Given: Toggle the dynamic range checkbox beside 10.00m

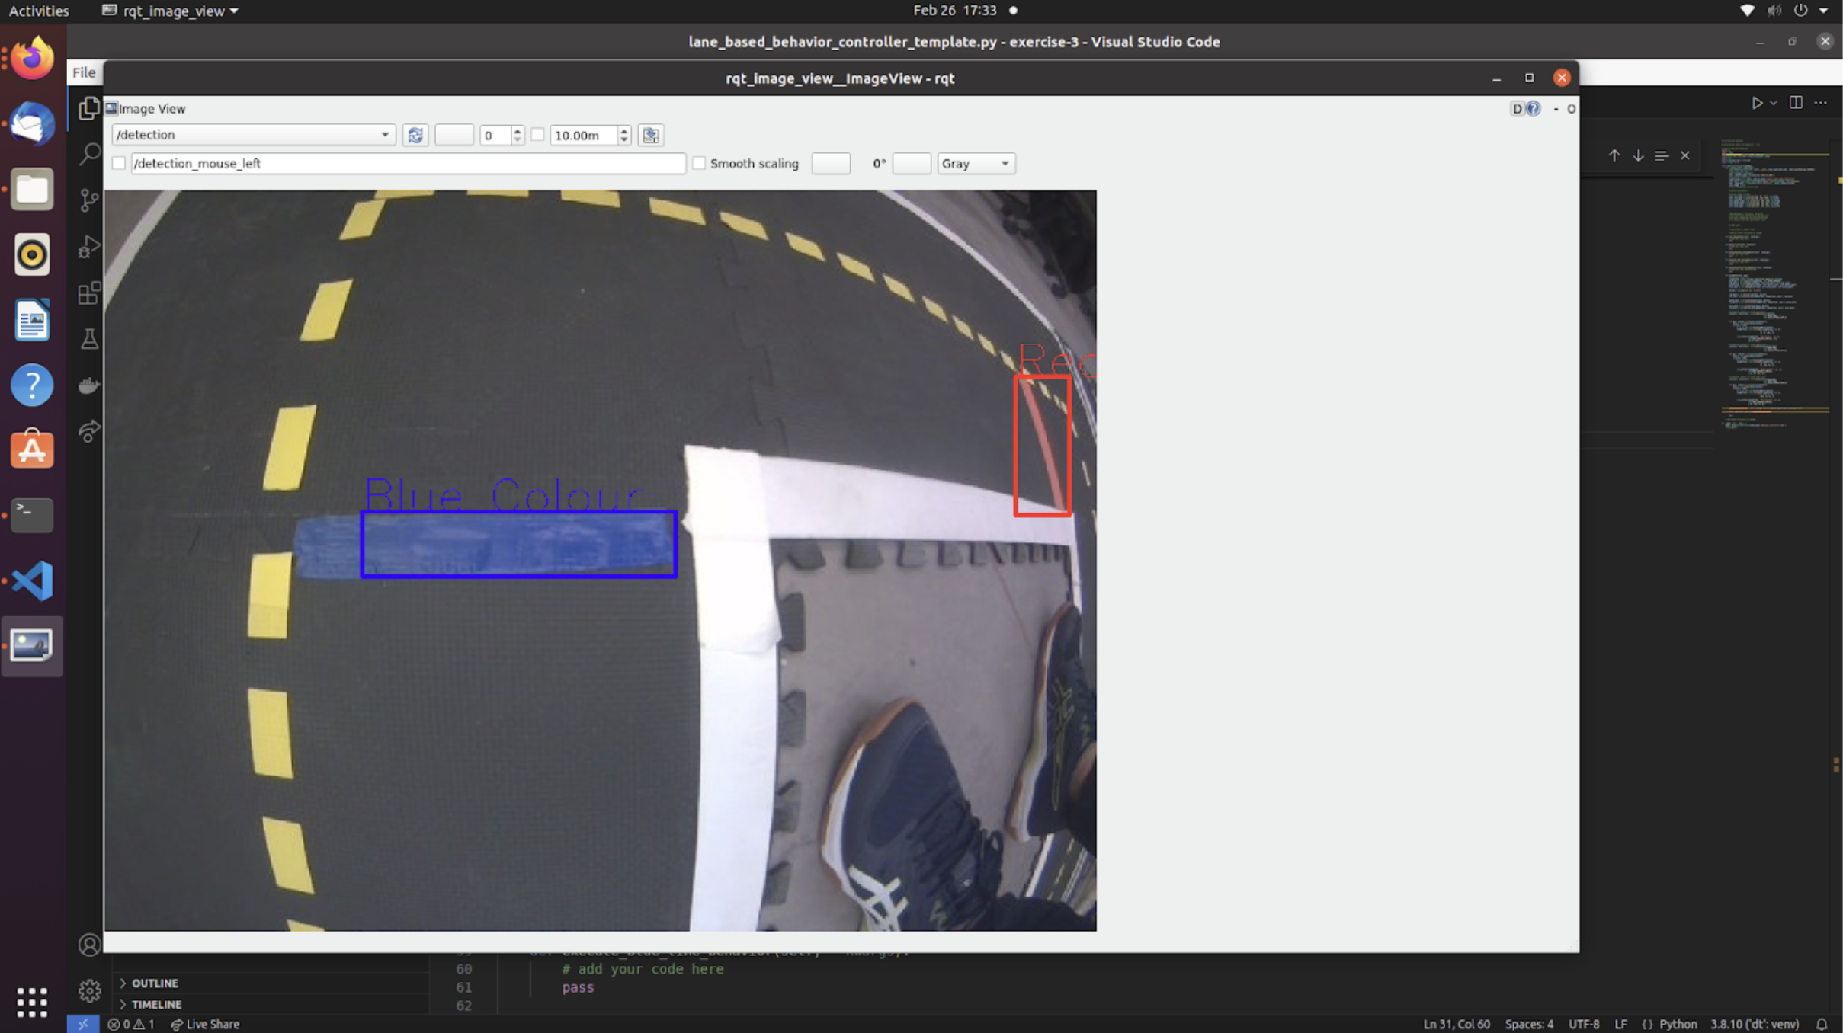Looking at the screenshot, I should (x=537, y=135).
